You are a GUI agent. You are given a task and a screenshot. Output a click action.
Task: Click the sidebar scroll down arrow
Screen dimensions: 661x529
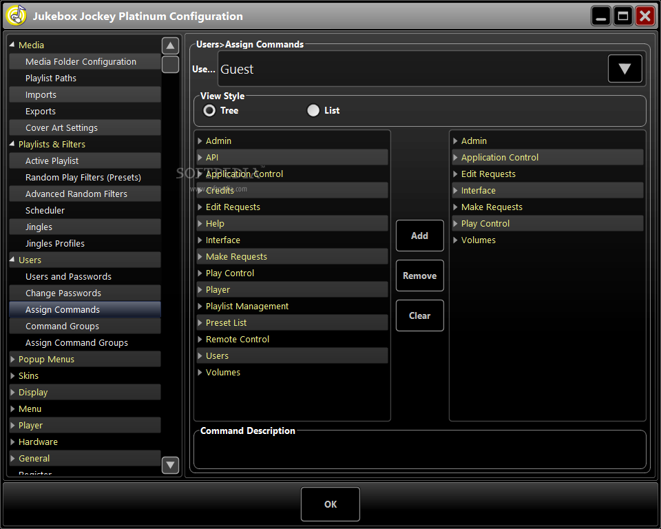click(x=170, y=465)
